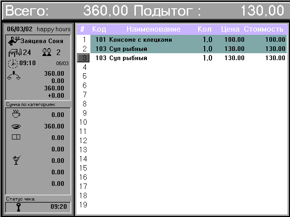290x217 pixels.
Task: Click the Подытог 130,00 value
Action: coord(262,11)
